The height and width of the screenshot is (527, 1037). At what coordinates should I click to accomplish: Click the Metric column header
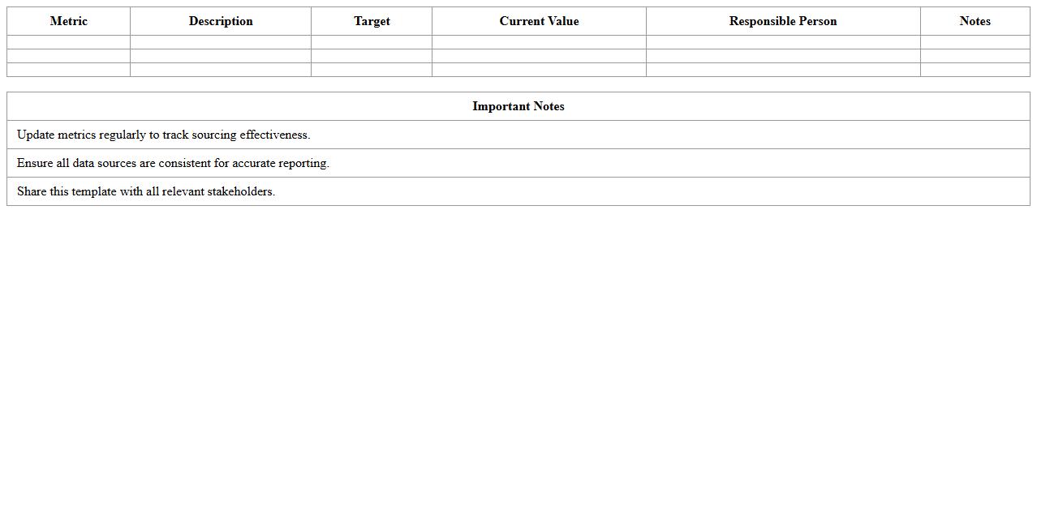pyautogui.click(x=68, y=21)
